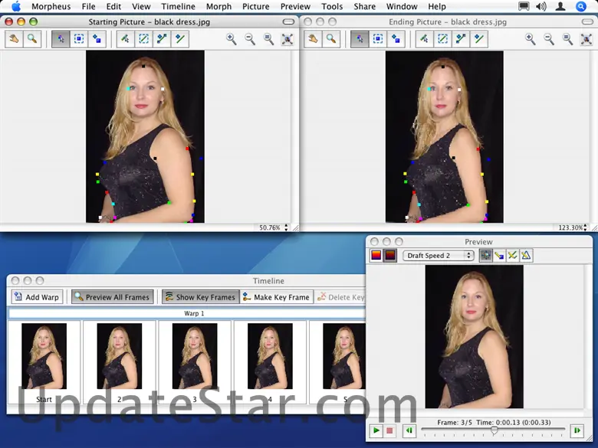The width and height of the screenshot is (598, 448).
Task: Click the Preview frame position slider knob
Action: click(494, 430)
